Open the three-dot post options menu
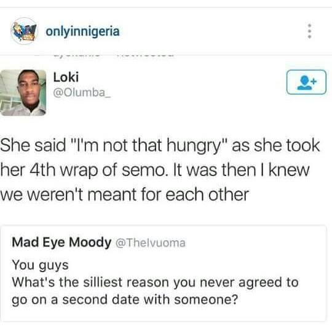This screenshot has width=332, height=330. point(309,31)
